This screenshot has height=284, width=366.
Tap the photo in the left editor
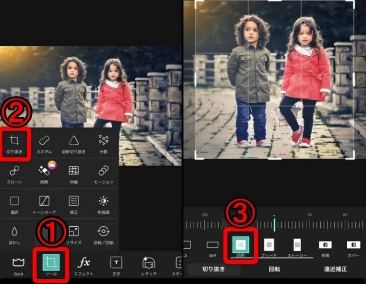(x=91, y=86)
